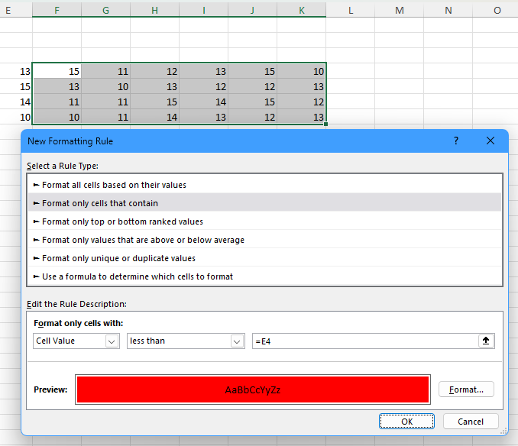
Task: Select column J header
Action: pos(252,10)
